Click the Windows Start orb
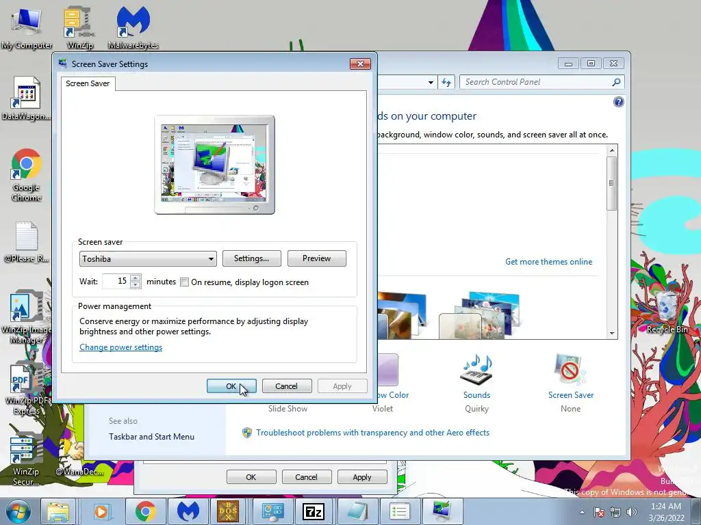 coord(18,511)
